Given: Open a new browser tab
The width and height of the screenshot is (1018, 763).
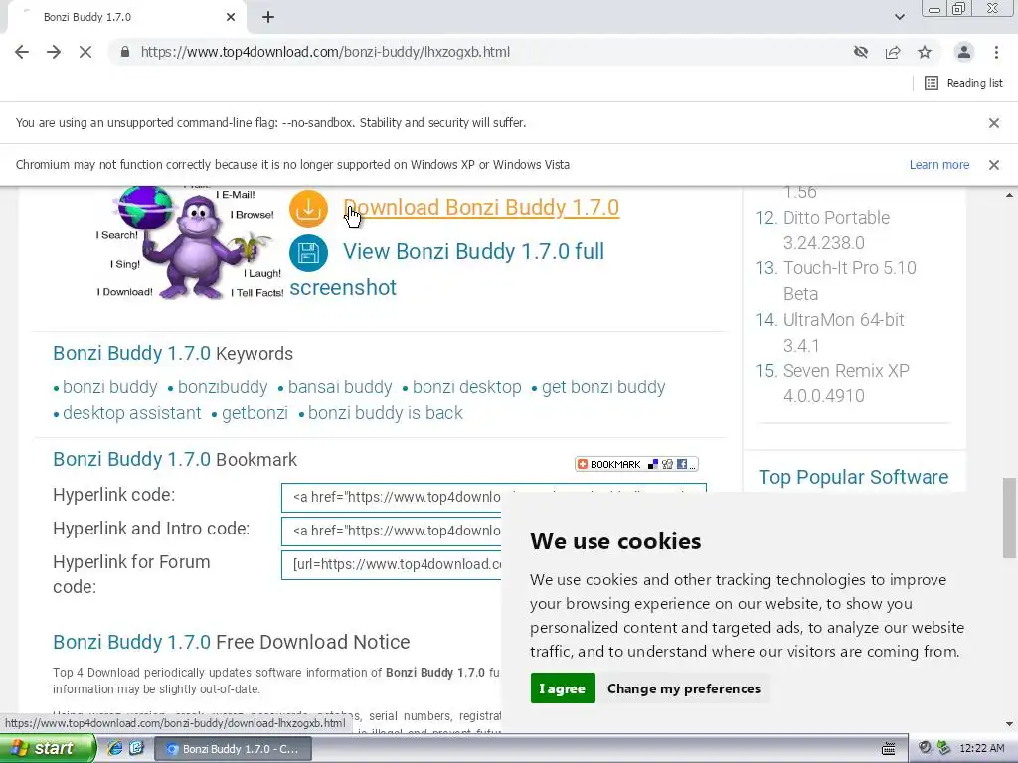Looking at the screenshot, I should point(268,18).
